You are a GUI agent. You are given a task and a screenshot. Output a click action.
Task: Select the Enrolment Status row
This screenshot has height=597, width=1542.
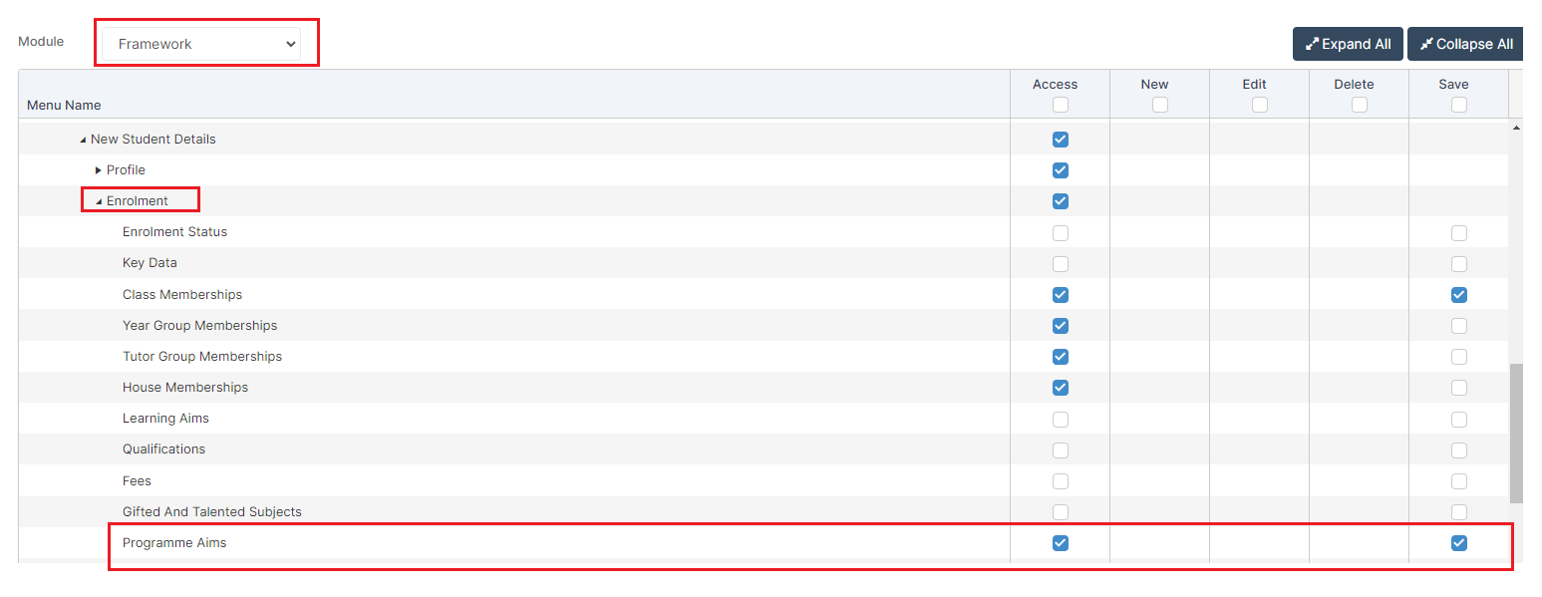763,232
